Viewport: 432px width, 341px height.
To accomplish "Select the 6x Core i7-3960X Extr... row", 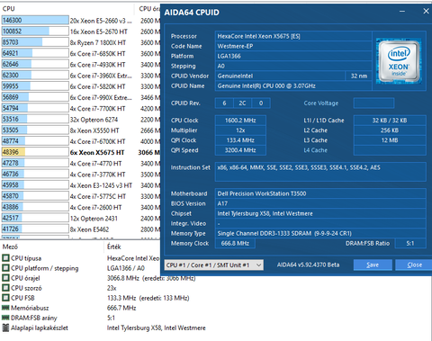I will point(81,76).
